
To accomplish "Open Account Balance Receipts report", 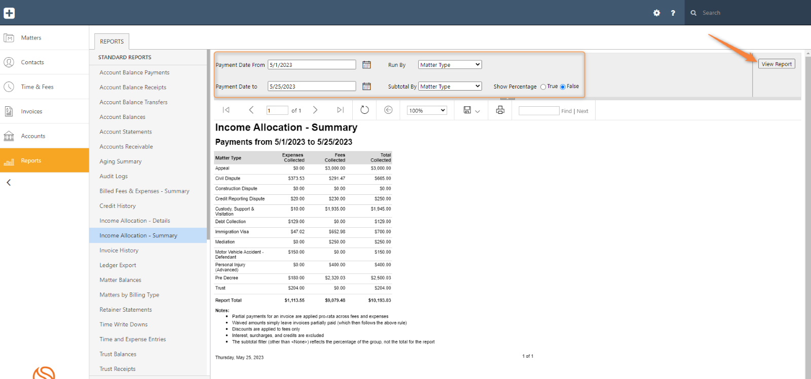I will (x=133, y=87).
